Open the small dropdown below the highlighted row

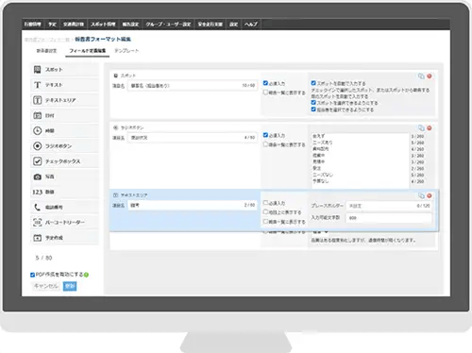(x=320, y=232)
